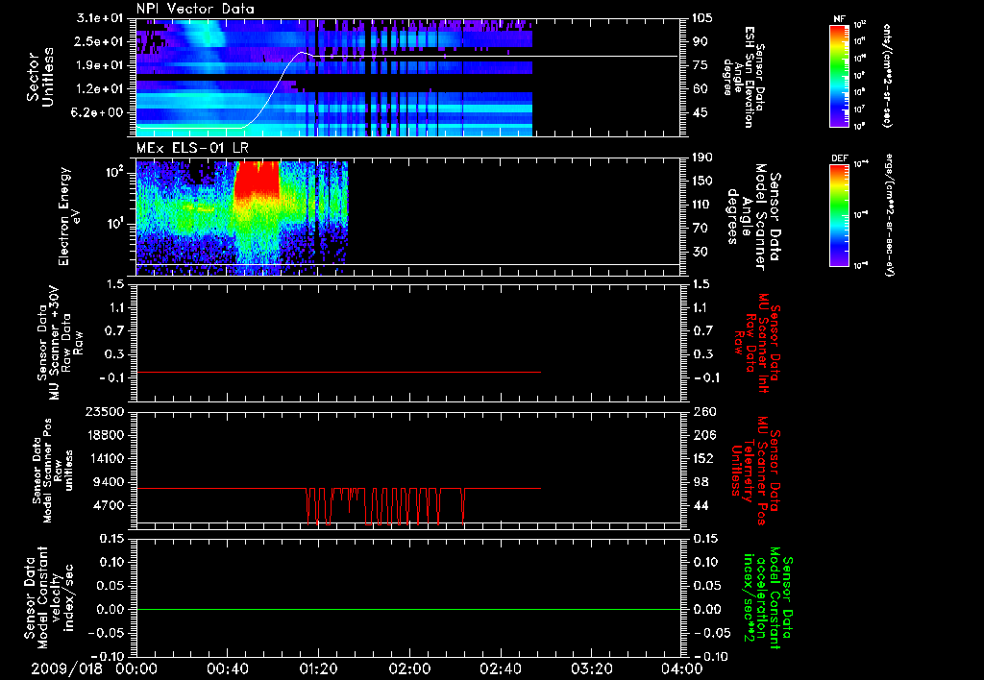984x680 pixels.
Task: Click the "00:40" time tick label
Action: coord(227,668)
